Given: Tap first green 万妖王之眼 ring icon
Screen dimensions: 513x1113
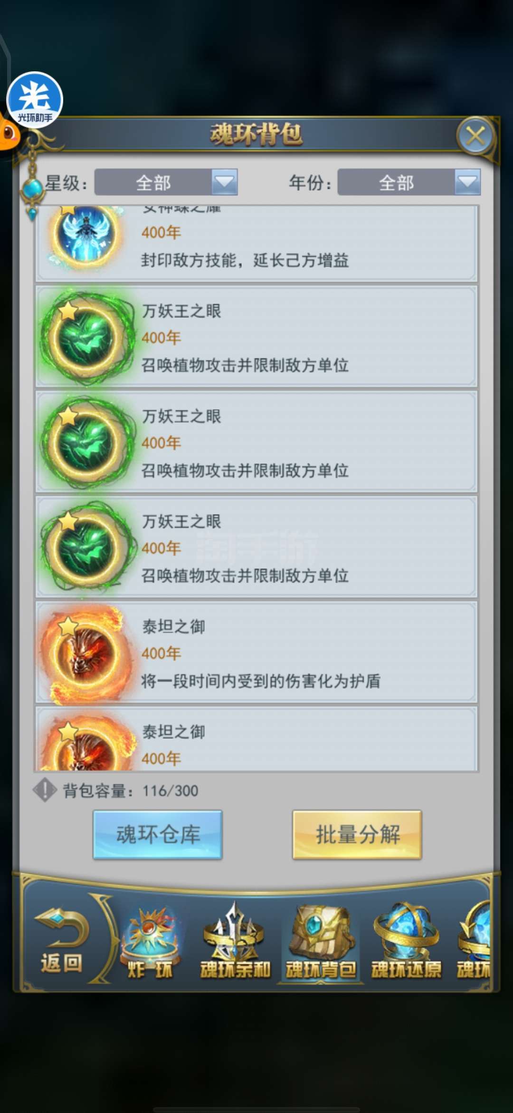Looking at the screenshot, I should [86, 338].
